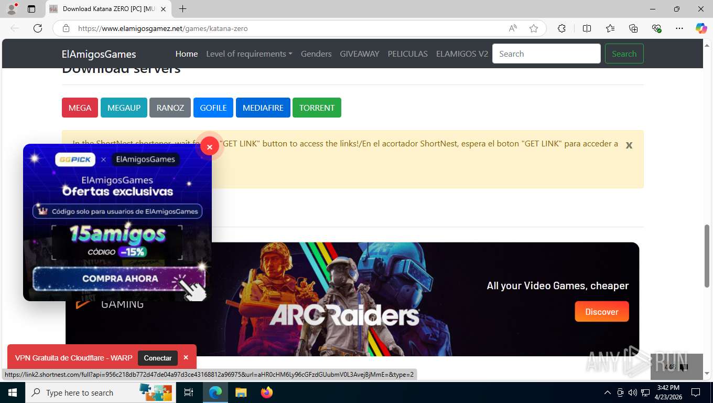Open the Genders nav link
Image resolution: width=713 pixels, height=403 pixels.
click(x=316, y=54)
